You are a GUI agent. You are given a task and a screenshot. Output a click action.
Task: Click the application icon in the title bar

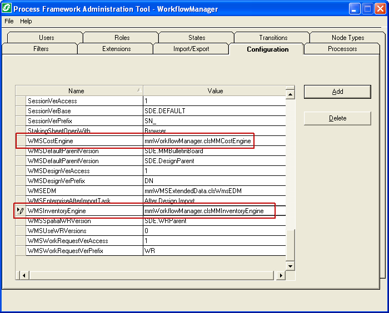[7, 8]
